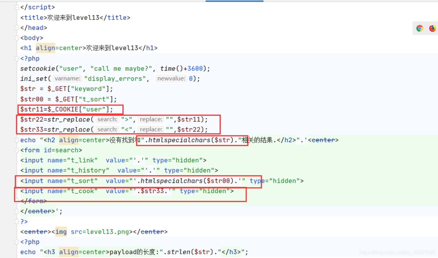Collapse the second <?php block fold marker

pyautogui.click(x=17, y=242)
